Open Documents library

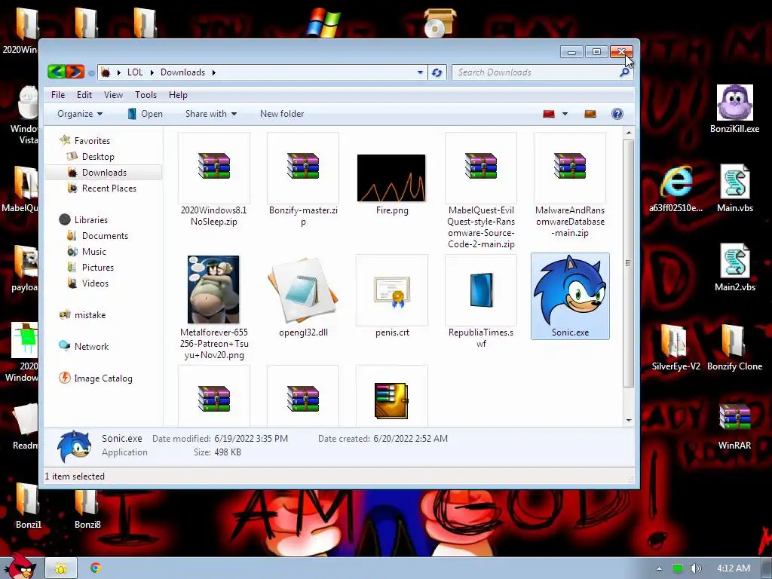tap(105, 236)
